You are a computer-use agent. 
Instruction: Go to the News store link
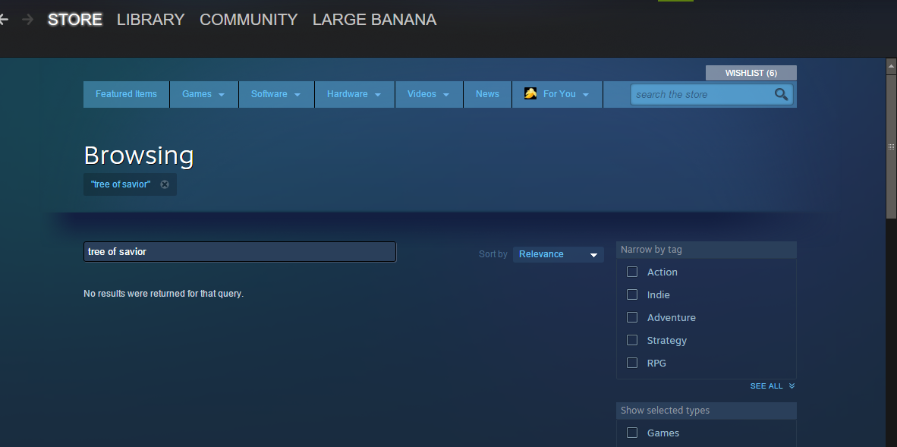point(487,94)
